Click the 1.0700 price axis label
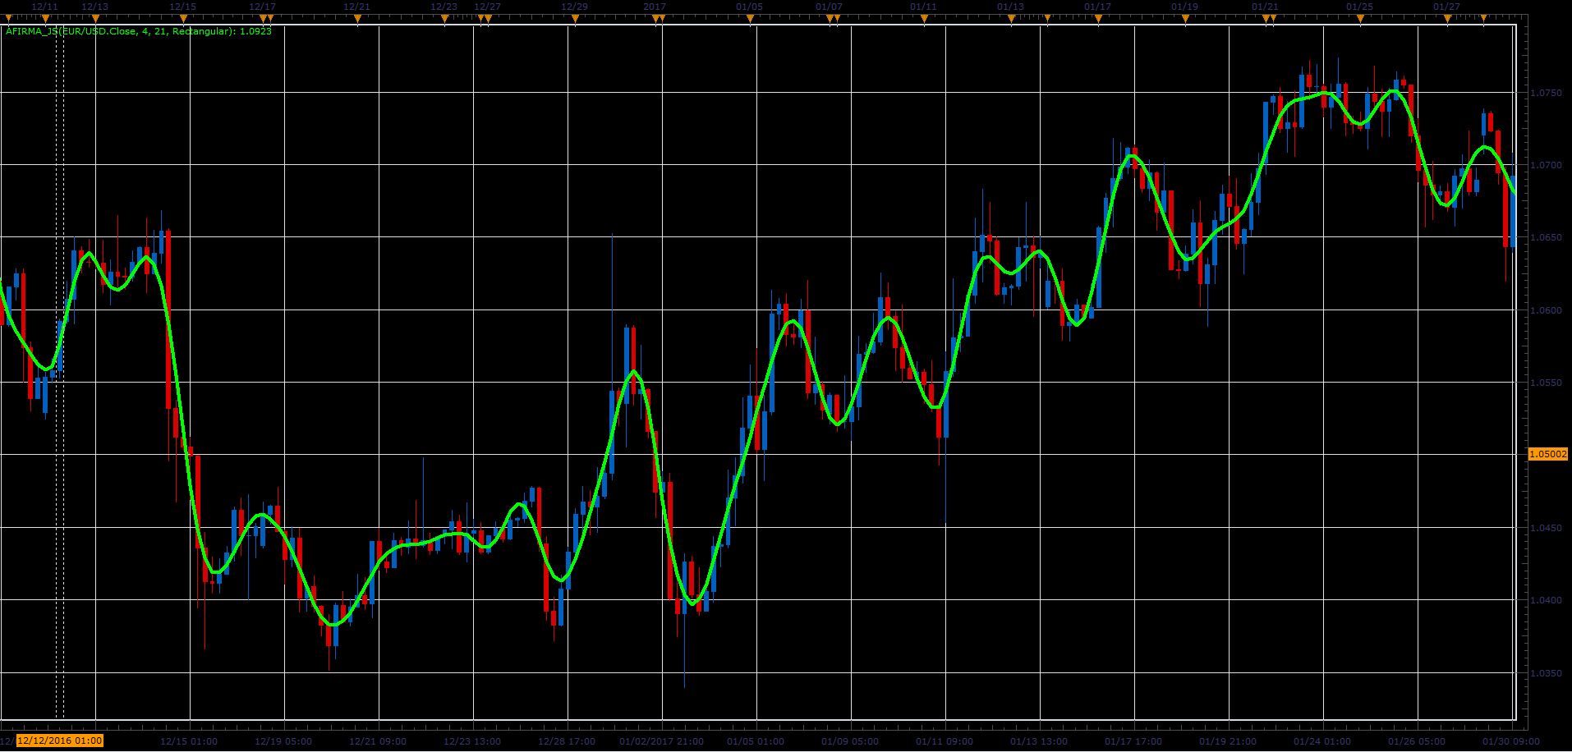 (1547, 165)
